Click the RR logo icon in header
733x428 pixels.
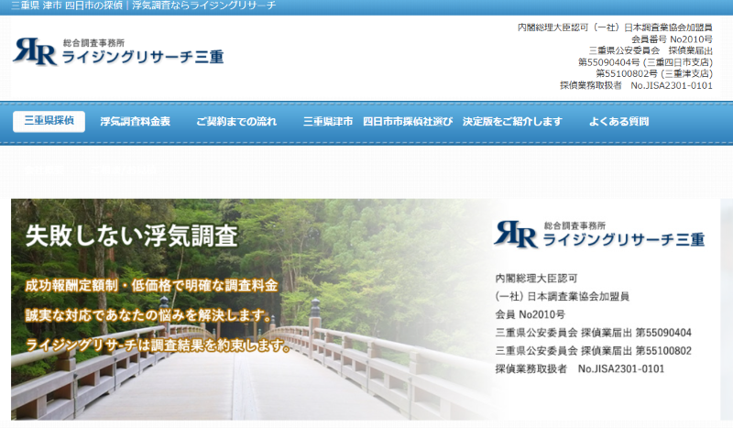point(35,52)
